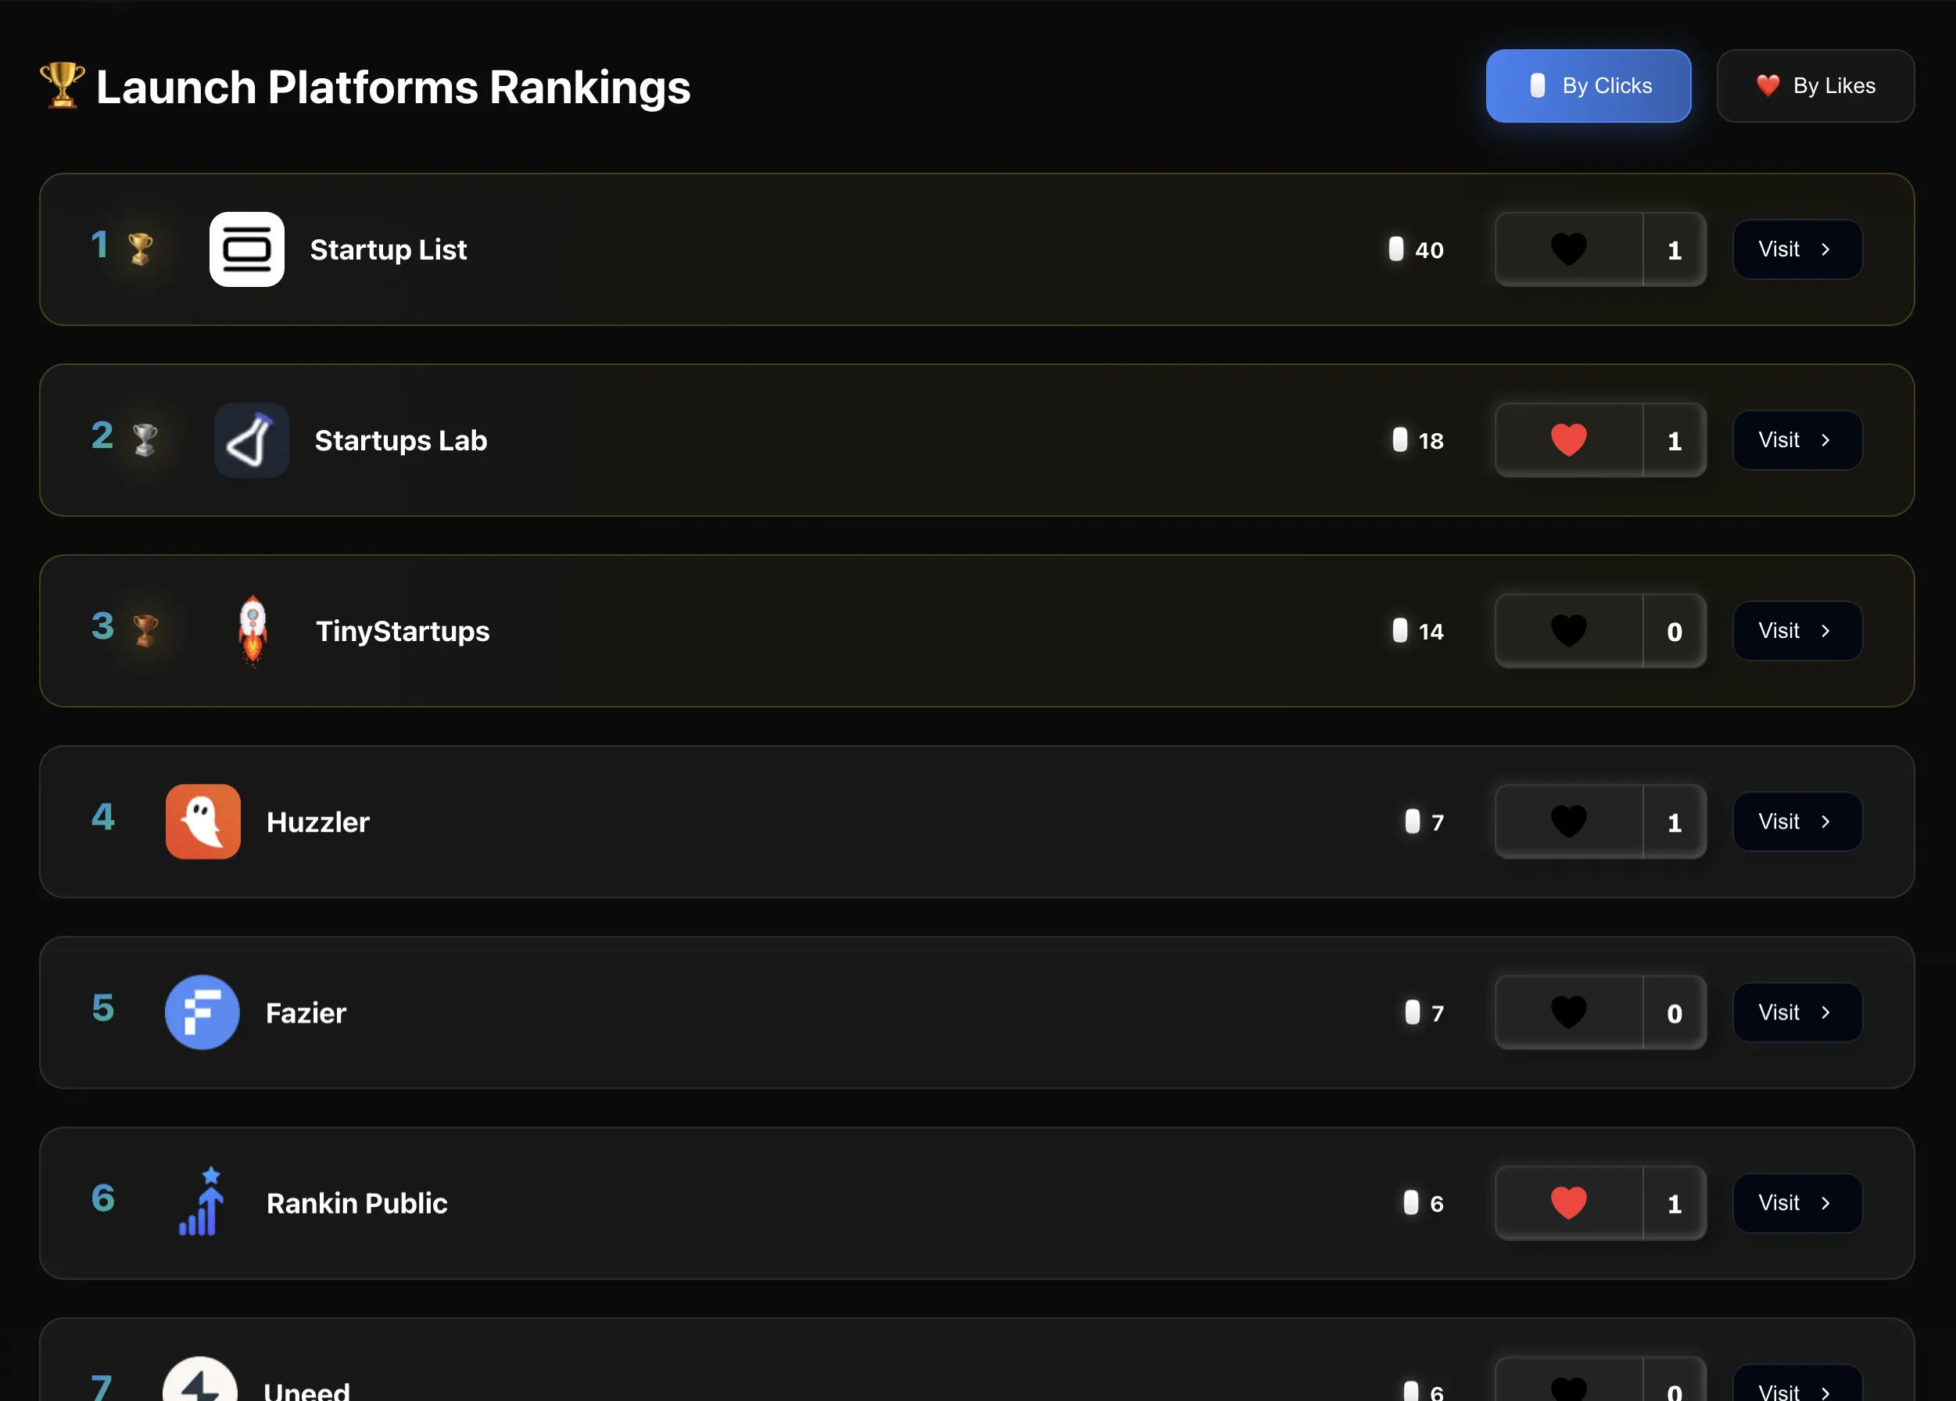The width and height of the screenshot is (1956, 1401).
Task: Unlike Startups Lab red heart
Action: point(1568,440)
